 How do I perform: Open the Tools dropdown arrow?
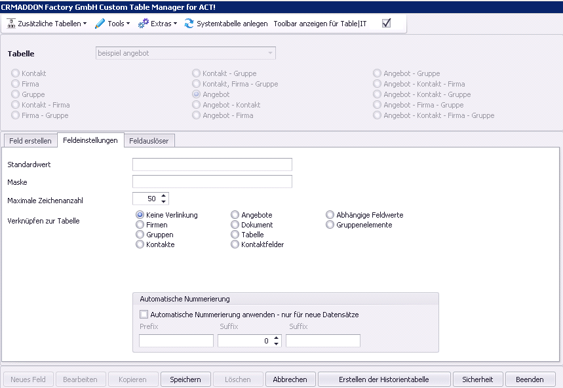128,24
